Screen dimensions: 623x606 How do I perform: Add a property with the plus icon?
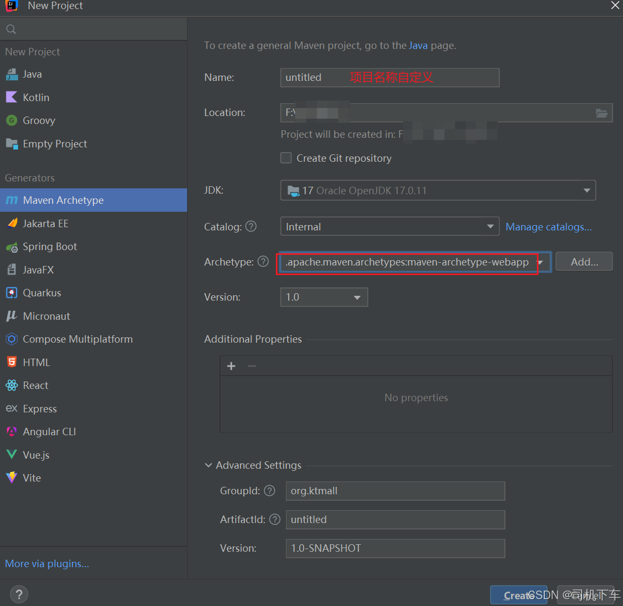(x=231, y=366)
